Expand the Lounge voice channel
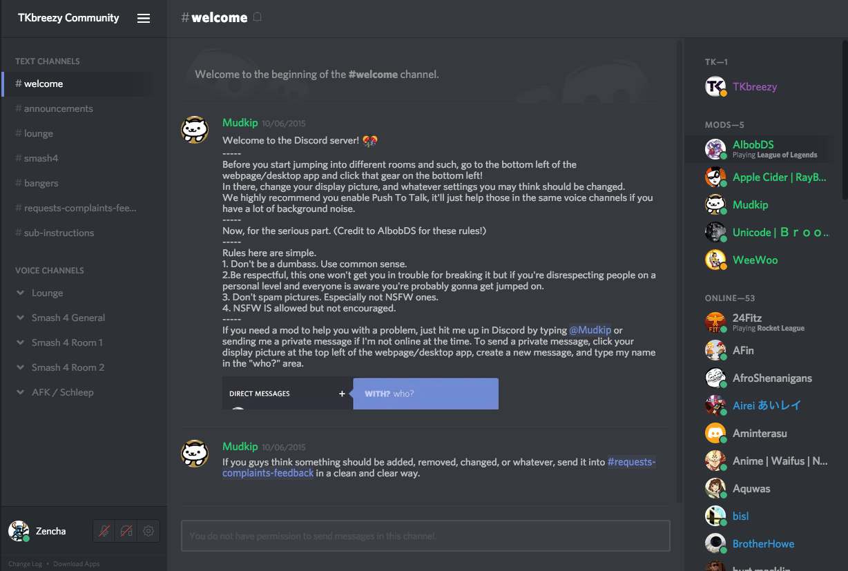 coord(21,293)
